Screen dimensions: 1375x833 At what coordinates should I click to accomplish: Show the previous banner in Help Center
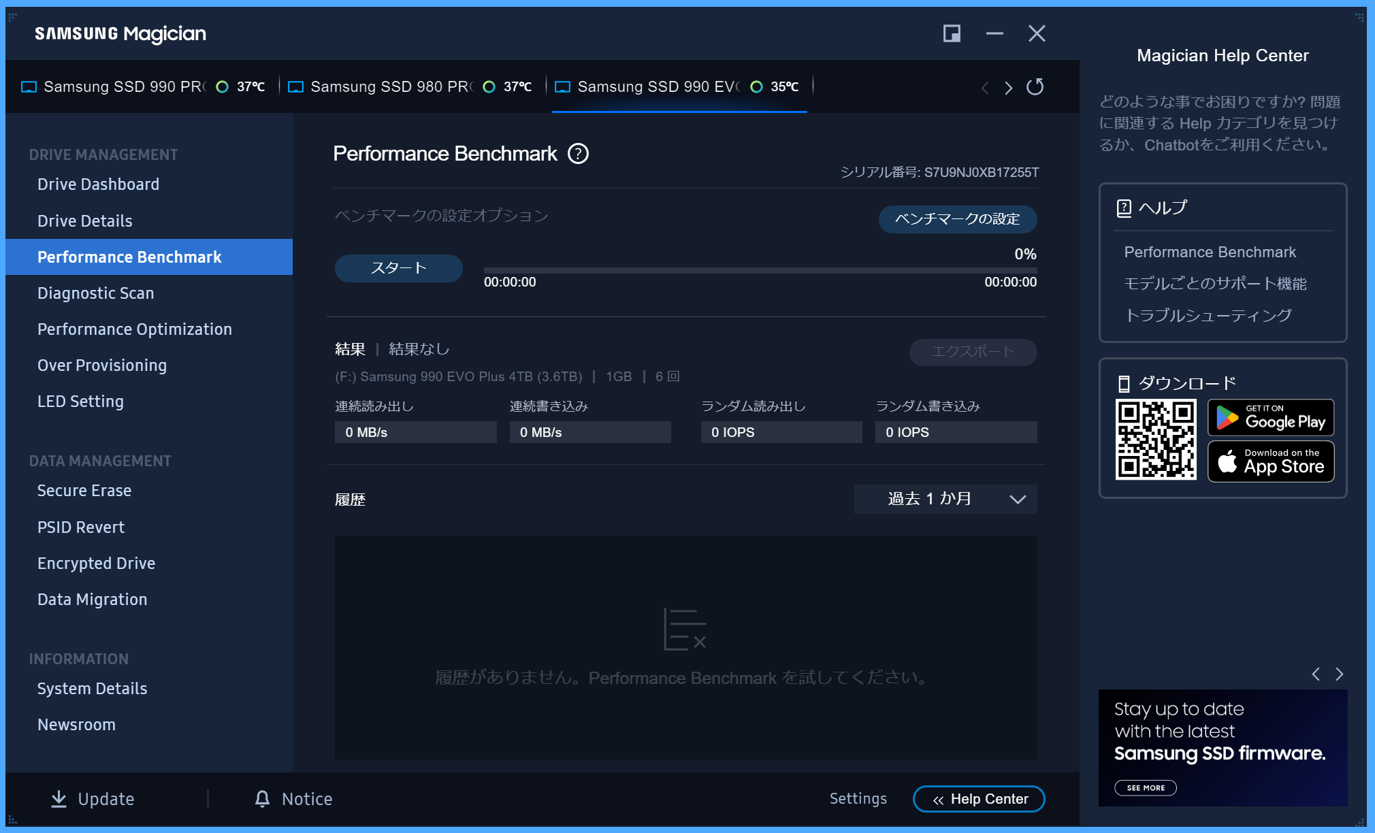(1316, 674)
